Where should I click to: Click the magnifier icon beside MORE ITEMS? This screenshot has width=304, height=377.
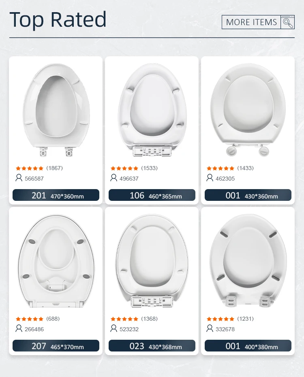tap(287, 22)
